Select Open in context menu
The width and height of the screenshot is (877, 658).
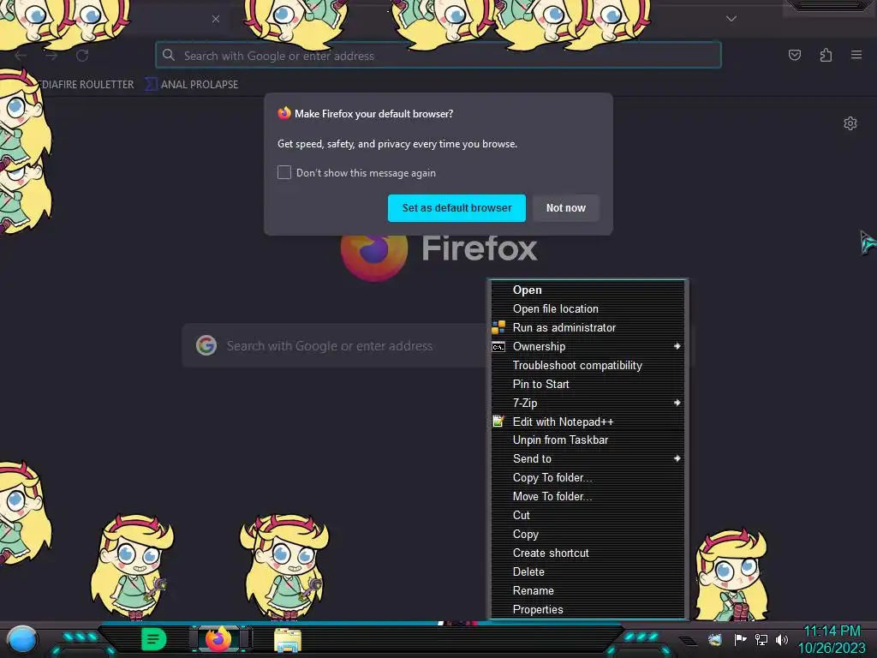pos(588,290)
